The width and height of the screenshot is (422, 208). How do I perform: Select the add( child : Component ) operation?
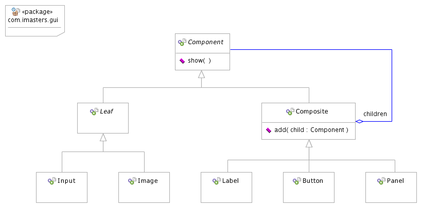tap(311, 130)
